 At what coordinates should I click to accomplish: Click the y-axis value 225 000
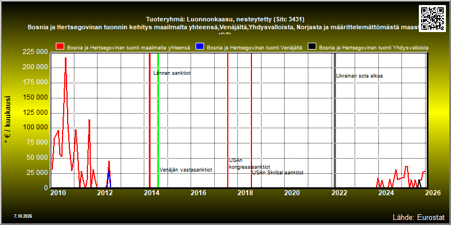[34, 52]
